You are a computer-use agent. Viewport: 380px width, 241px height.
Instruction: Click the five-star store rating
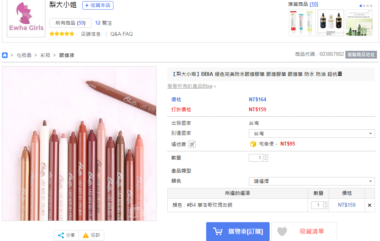[x=62, y=34]
